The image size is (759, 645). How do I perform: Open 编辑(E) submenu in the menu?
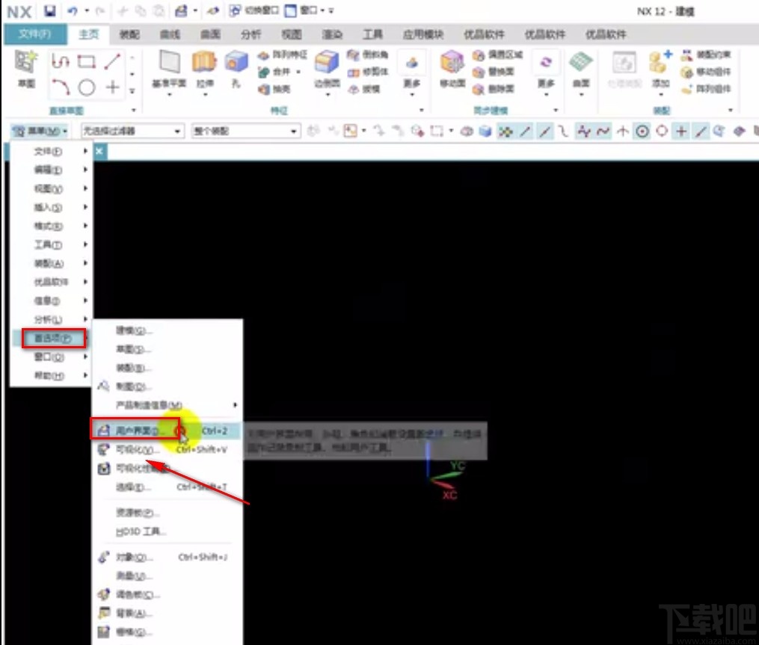(x=51, y=170)
